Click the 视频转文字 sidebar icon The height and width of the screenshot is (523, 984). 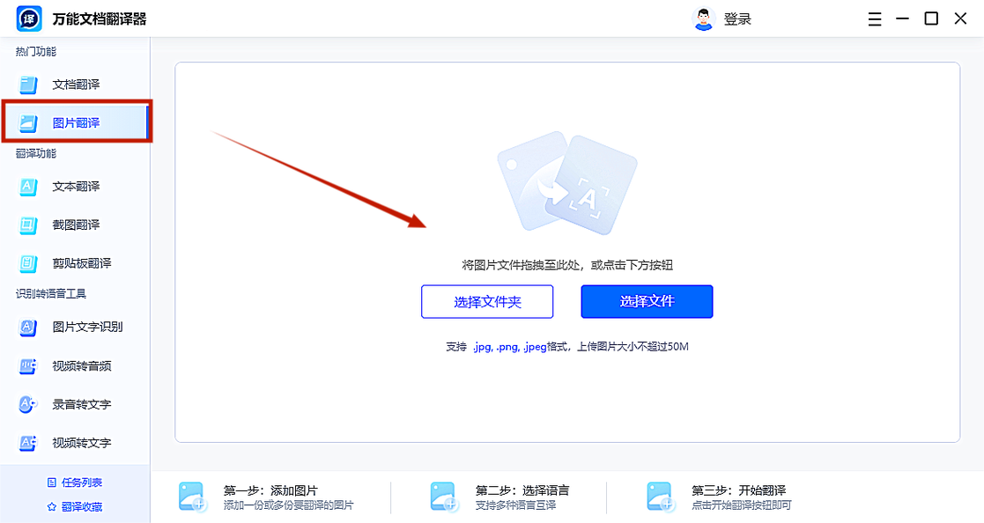[x=28, y=443]
